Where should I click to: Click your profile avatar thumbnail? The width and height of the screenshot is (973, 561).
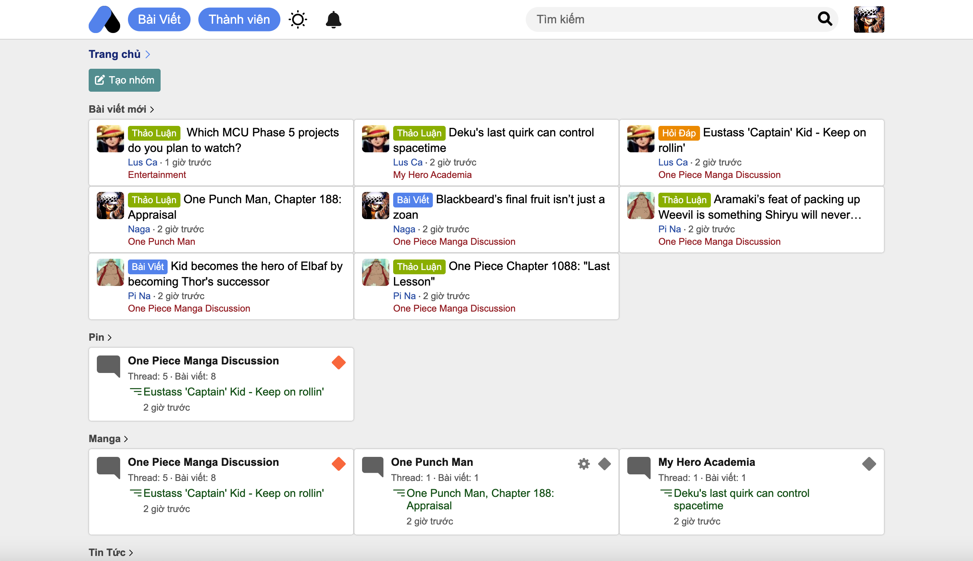869,19
